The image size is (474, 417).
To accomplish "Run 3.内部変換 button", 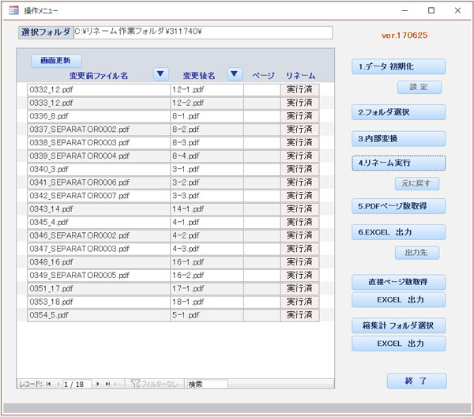I will click(x=398, y=138).
